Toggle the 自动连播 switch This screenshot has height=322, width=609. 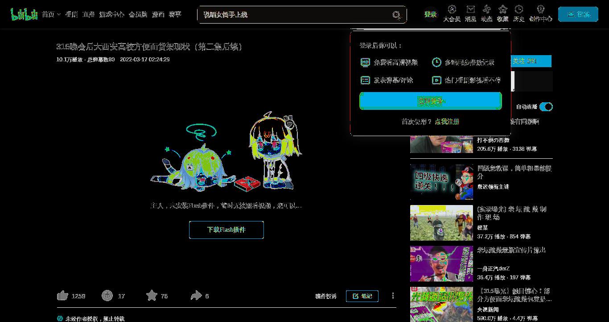tap(546, 107)
